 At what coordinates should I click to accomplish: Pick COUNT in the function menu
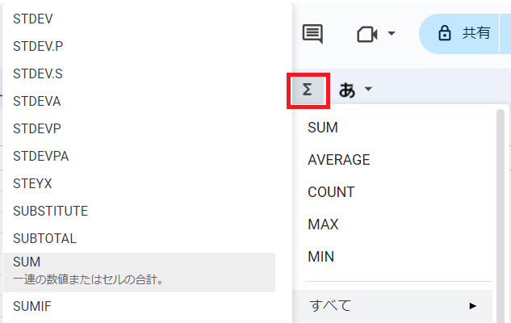[331, 192]
